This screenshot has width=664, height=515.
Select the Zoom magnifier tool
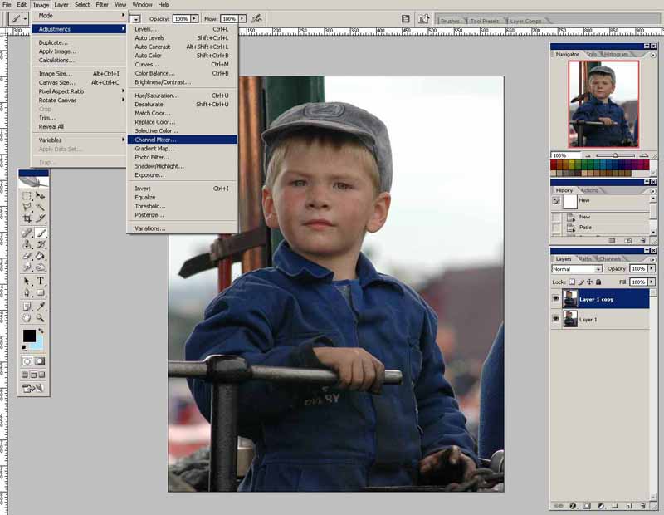40,318
